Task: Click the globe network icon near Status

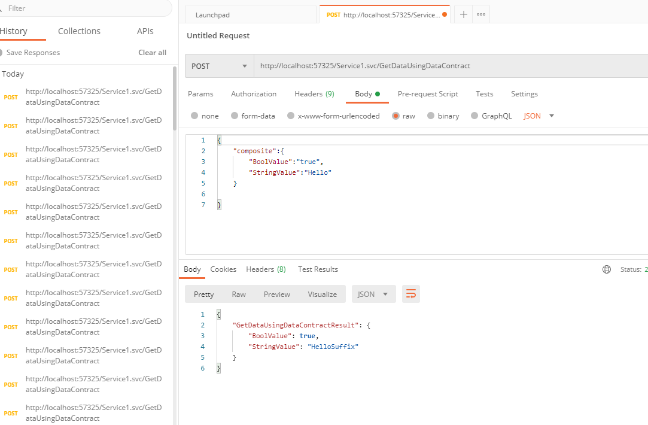Action: click(606, 269)
